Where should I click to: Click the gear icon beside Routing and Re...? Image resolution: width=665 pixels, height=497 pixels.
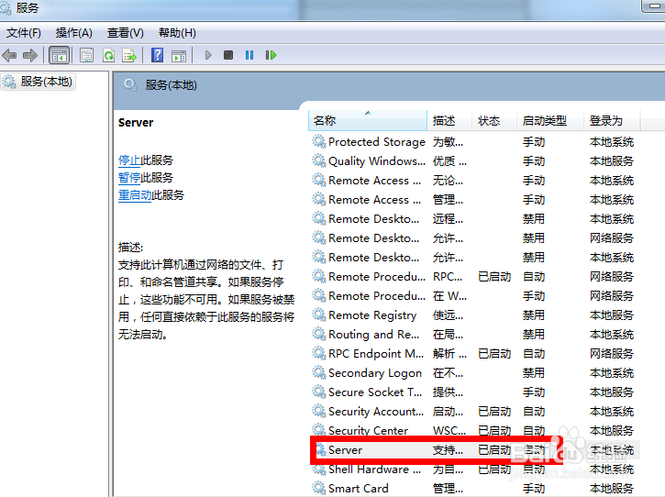(x=319, y=334)
